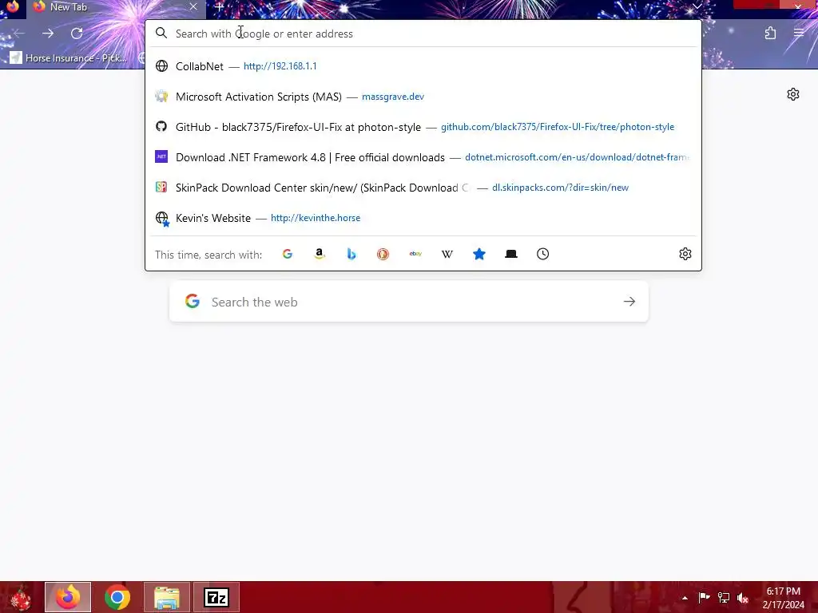Screen dimensions: 818x613
Task: Search this time with Wikipedia icon
Action: coord(447,254)
